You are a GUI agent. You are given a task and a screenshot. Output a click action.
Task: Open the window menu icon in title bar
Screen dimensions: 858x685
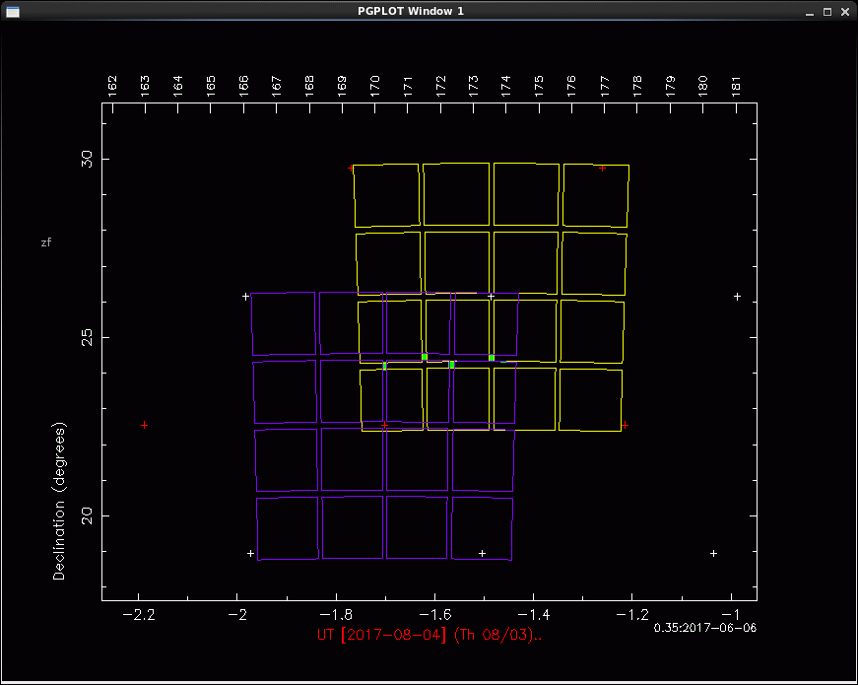click(x=13, y=12)
